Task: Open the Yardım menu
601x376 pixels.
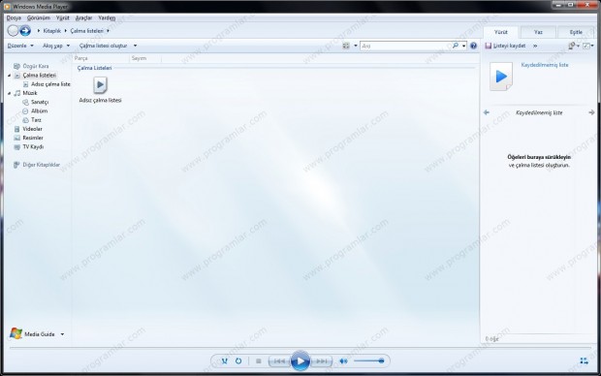Action: pos(107,18)
